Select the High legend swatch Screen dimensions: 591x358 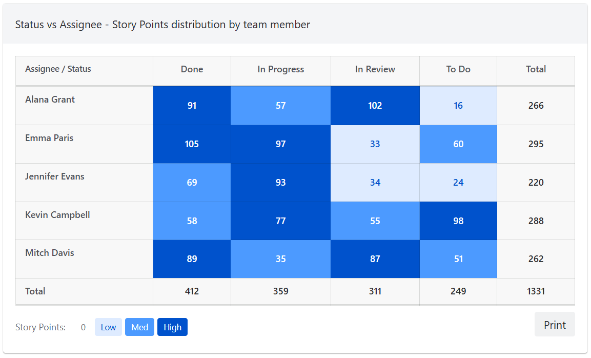pyautogui.click(x=172, y=327)
